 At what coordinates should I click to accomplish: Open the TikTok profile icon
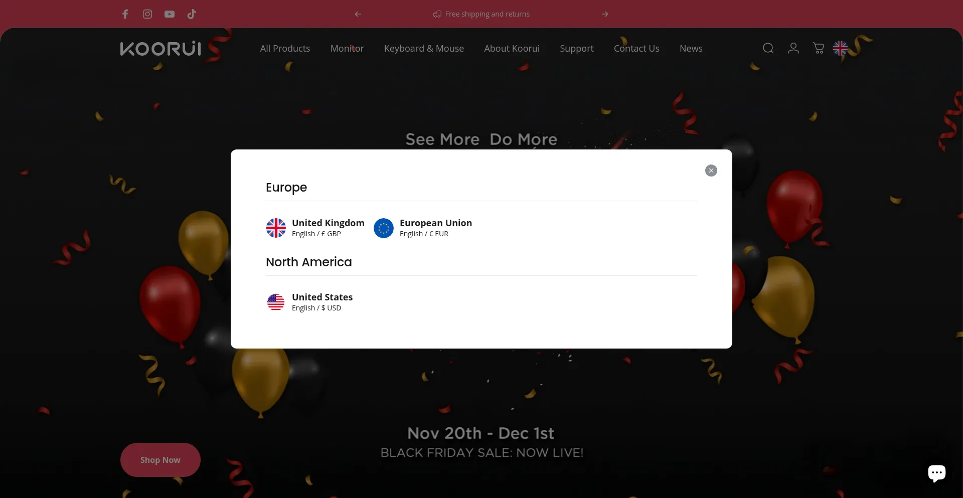tap(192, 14)
